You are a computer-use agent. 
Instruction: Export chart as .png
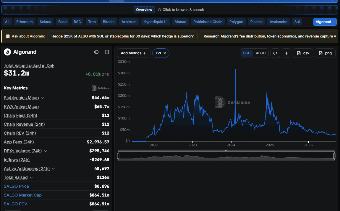click(x=325, y=53)
